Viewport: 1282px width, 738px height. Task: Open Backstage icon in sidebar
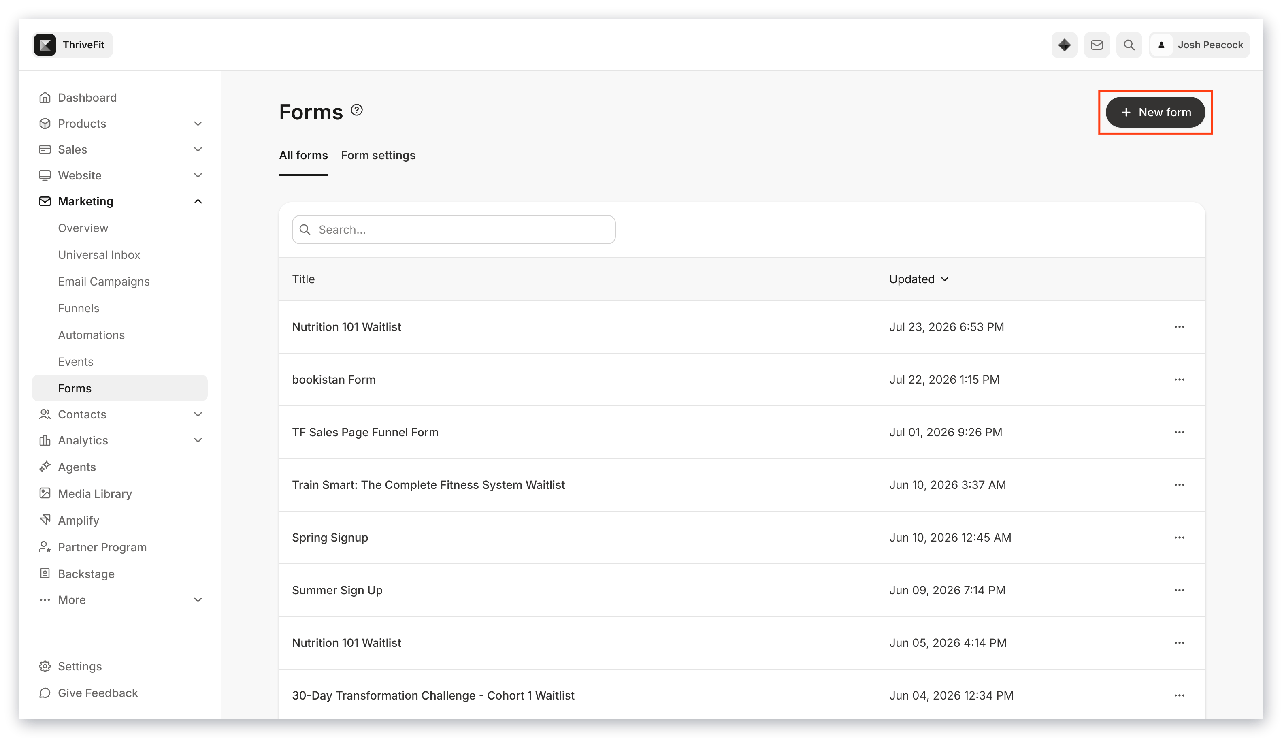click(45, 573)
